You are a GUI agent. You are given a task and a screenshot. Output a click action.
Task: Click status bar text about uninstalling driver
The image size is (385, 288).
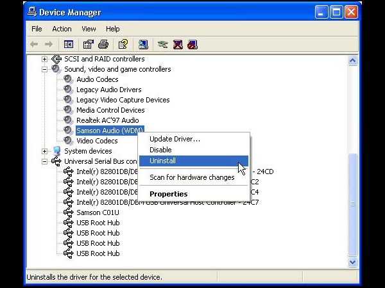(94, 277)
